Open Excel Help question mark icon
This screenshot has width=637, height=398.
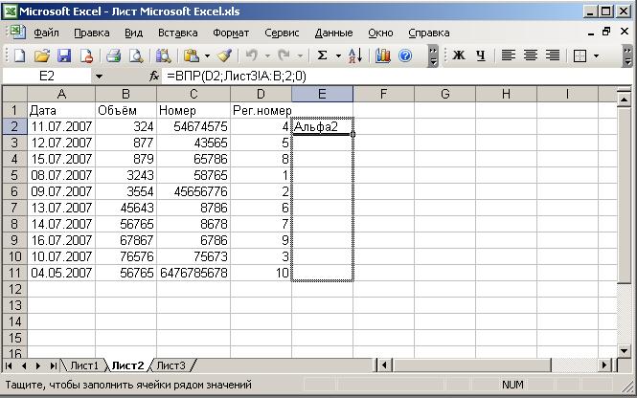click(405, 55)
